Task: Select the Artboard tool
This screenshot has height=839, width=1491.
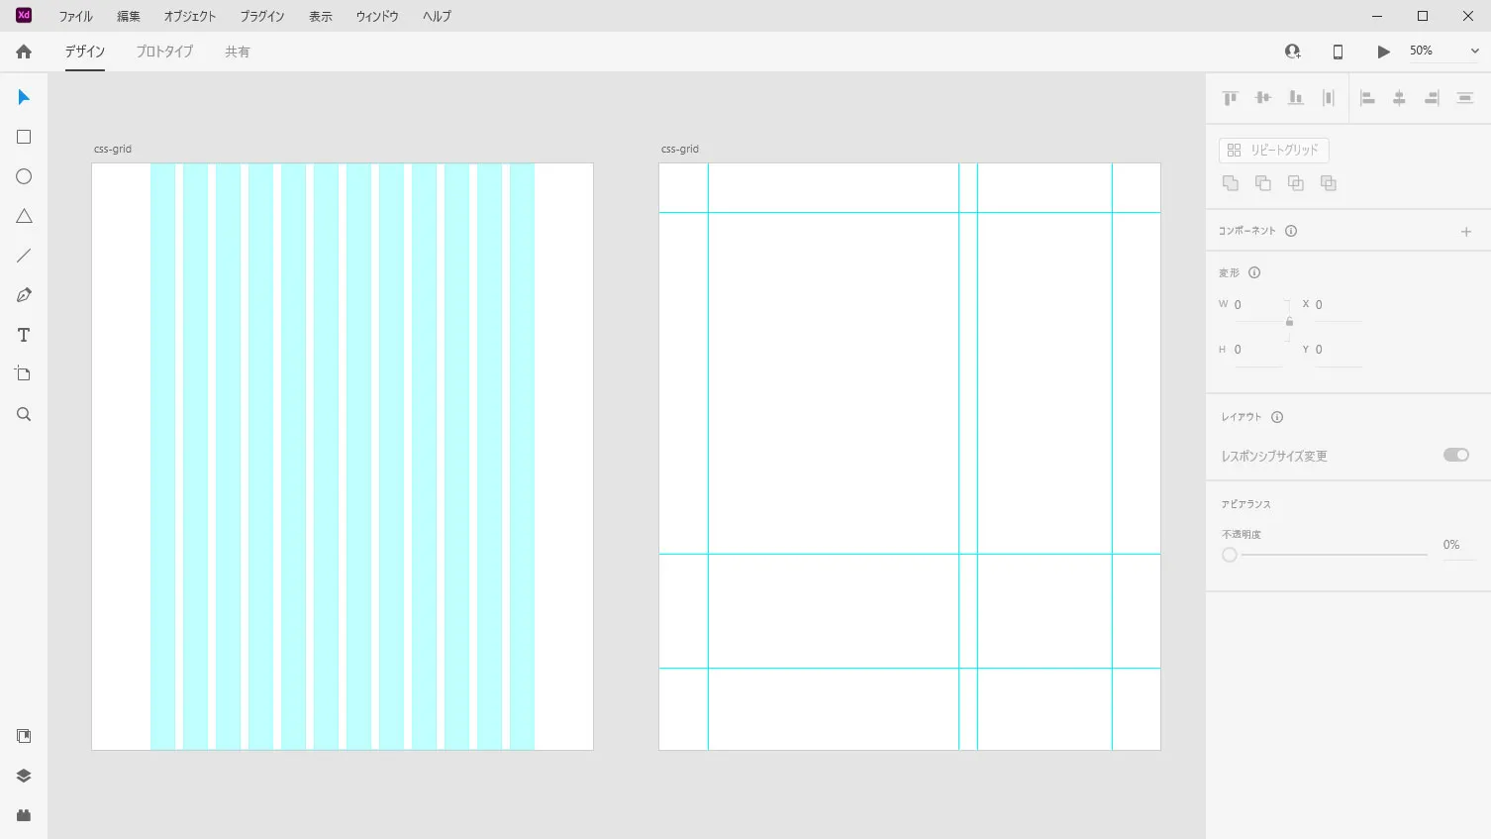Action: tap(23, 373)
